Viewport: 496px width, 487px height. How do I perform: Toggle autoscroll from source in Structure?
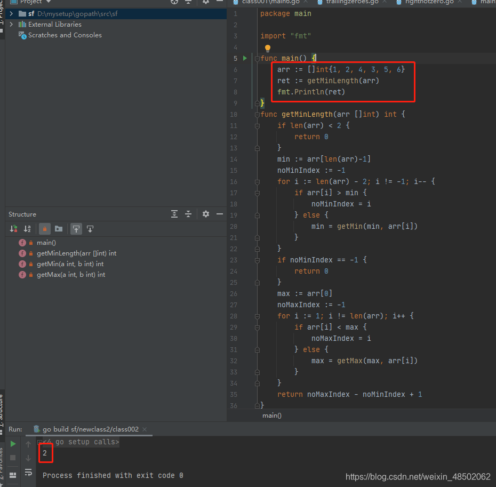(x=90, y=229)
